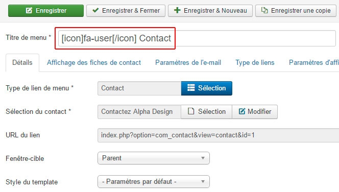Switch to Affichage des fiches de contact tab

click(94, 63)
